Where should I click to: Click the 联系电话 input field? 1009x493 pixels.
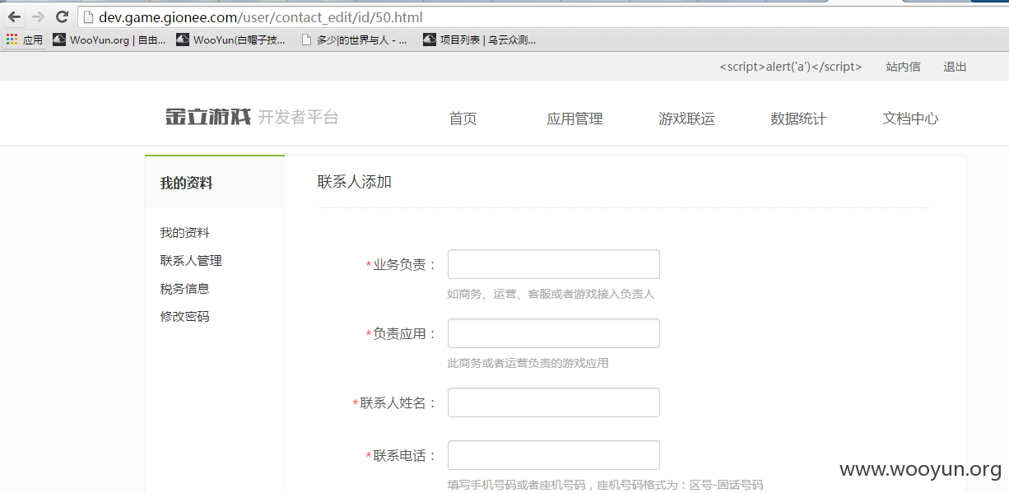pos(554,455)
